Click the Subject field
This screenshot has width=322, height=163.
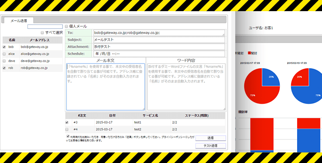point(159,40)
